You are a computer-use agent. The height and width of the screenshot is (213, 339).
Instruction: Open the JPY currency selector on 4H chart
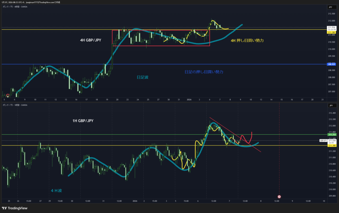pos(330,7)
